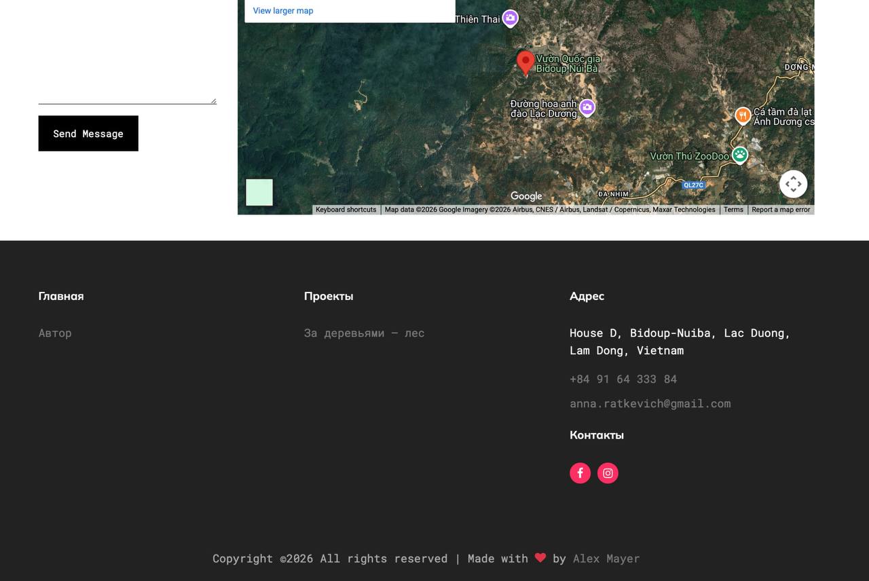This screenshot has height=581, width=869.
Task: Open the map camera controls button
Action: 793,184
